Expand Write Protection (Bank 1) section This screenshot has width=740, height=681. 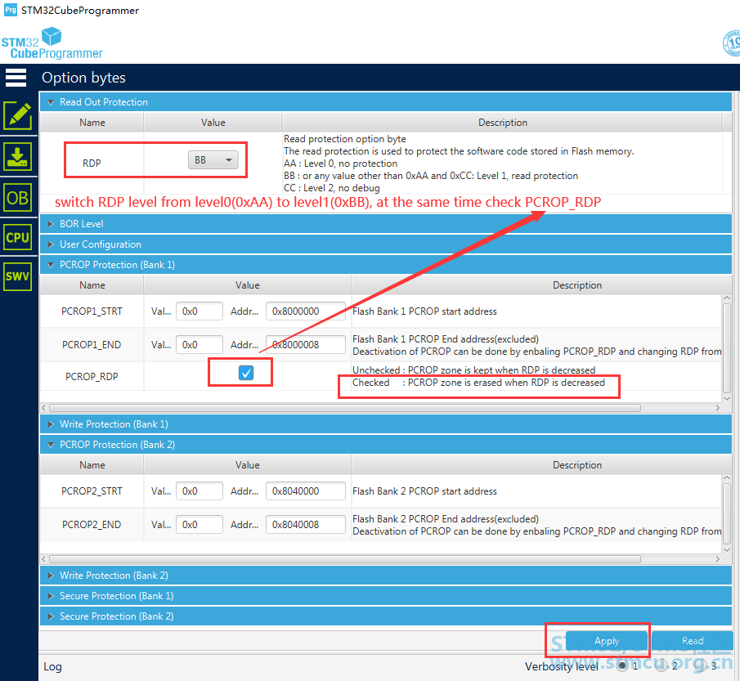(386, 424)
